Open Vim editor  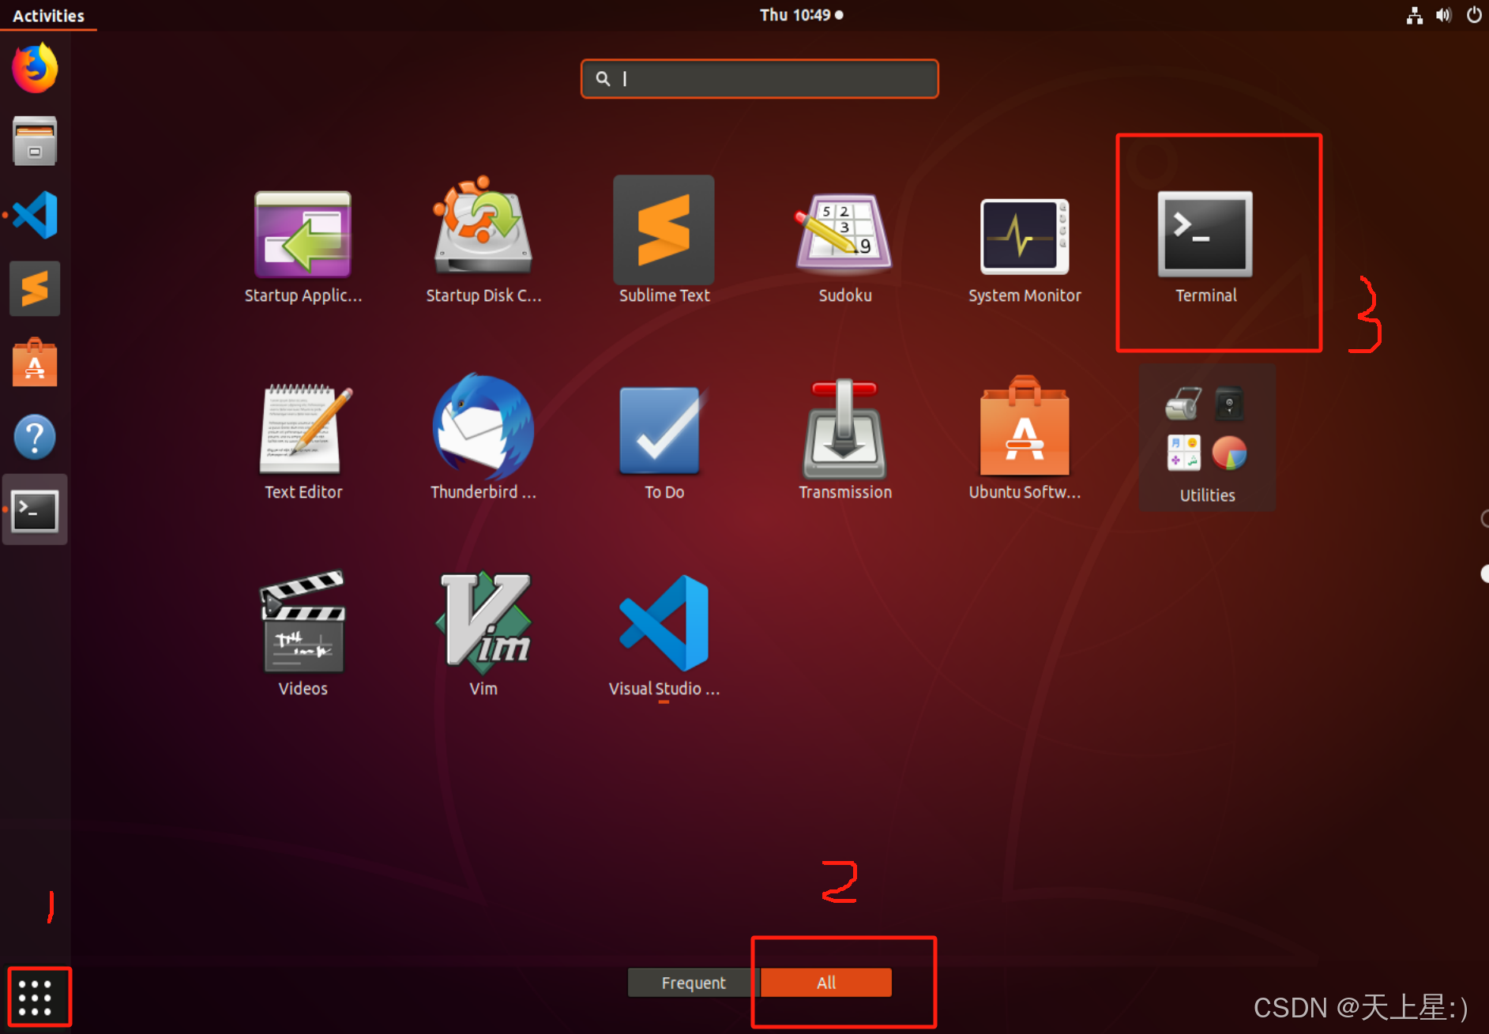tap(483, 634)
